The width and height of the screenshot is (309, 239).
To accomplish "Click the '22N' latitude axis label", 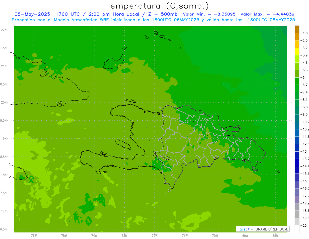I will click(x=4, y=30).
